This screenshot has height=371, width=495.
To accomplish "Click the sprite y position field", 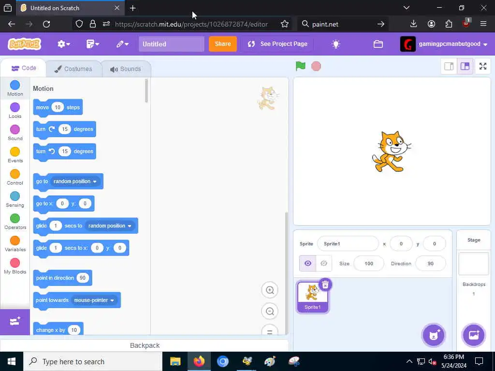I will point(435,243).
